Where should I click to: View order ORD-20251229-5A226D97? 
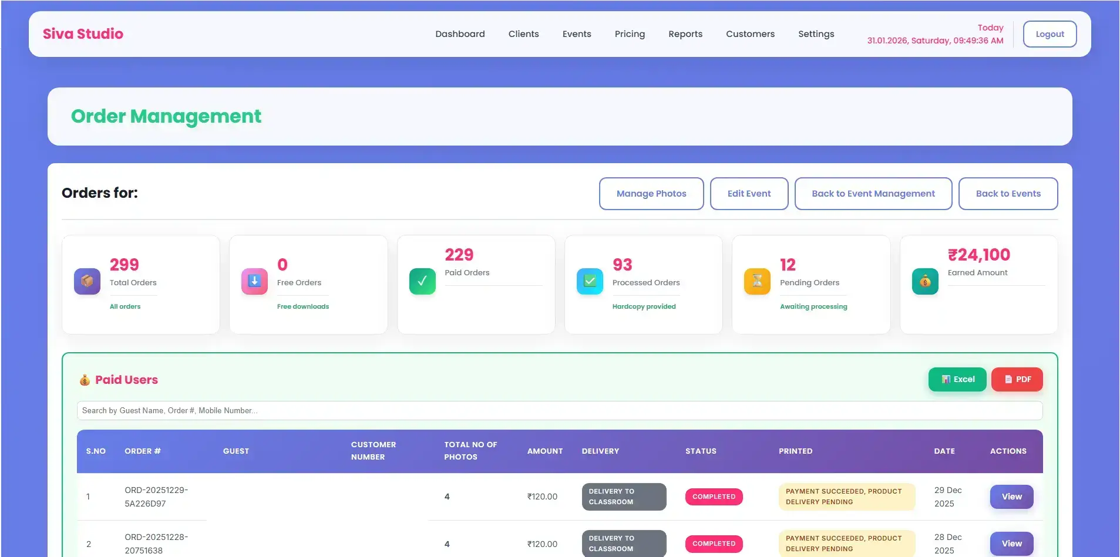[x=1011, y=497]
